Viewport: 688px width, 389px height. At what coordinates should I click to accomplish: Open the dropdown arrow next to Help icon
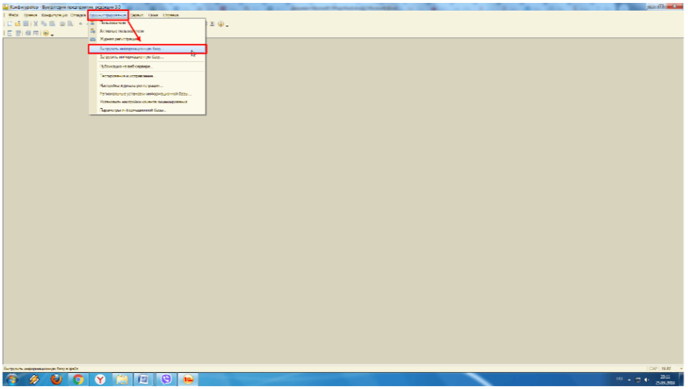point(227,26)
